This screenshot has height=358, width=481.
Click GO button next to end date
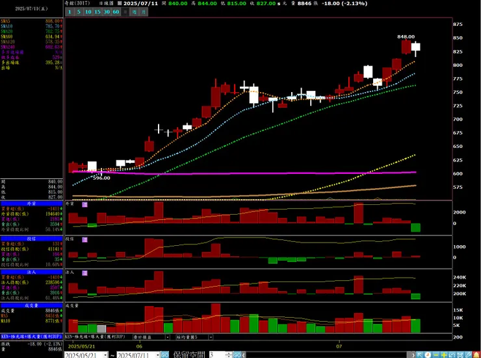164,355
